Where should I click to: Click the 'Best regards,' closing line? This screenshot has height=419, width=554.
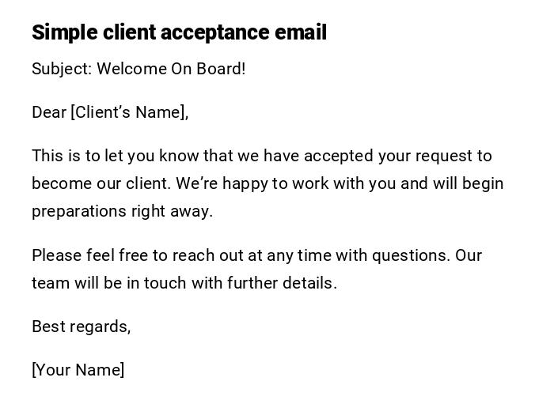(81, 327)
